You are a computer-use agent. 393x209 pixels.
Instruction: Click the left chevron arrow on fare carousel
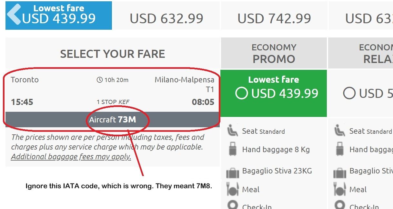[x=14, y=15]
